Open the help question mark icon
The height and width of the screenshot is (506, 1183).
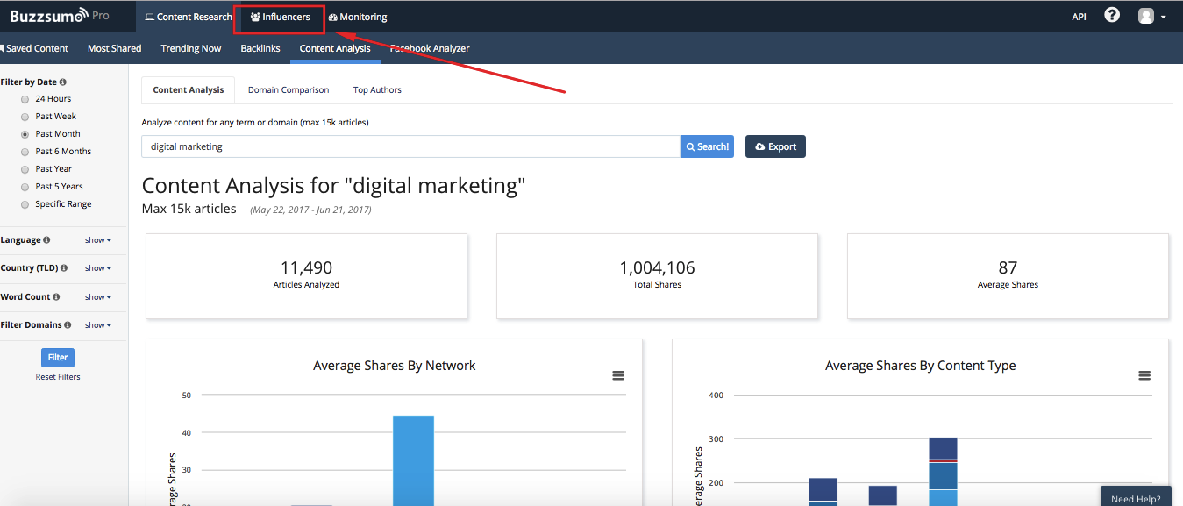click(x=1112, y=15)
